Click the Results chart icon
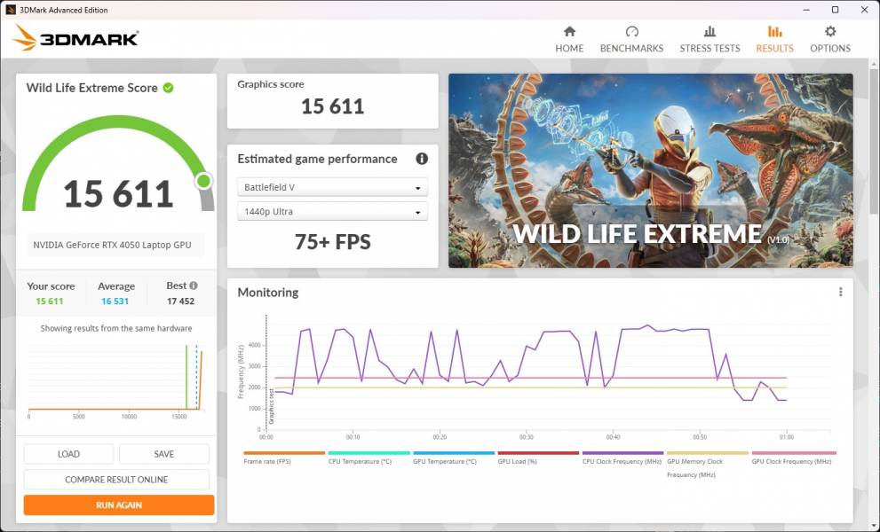The width and height of the screenshot is (880, 532). pyautogui.click(x=774, y=32)
